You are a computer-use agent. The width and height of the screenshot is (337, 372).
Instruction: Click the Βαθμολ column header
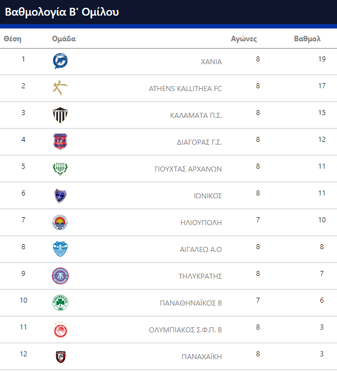click(x=307, y=39)
